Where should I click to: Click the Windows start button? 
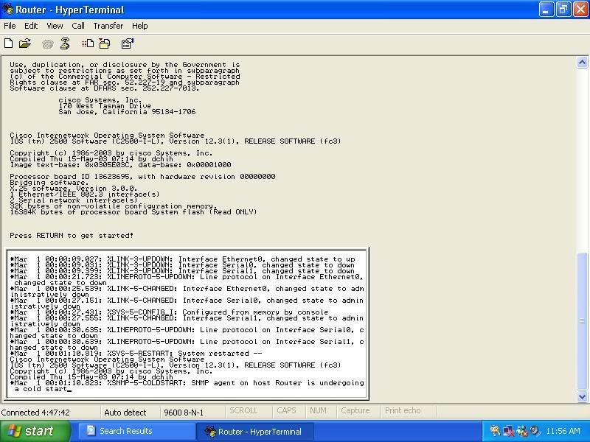[35, 431]
